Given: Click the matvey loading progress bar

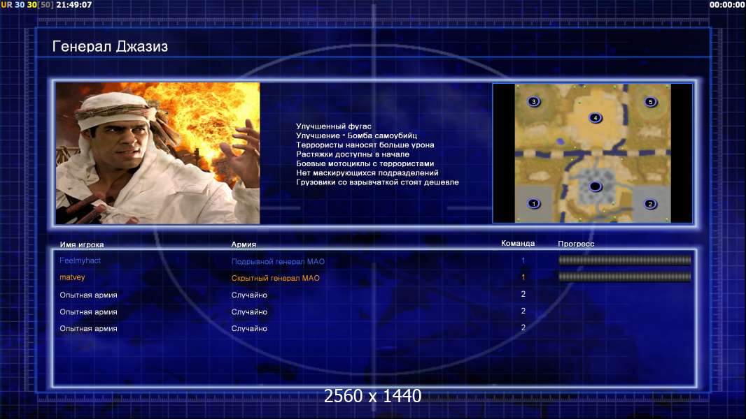Looking at the screenshot, I should click(x=625, y=277).
